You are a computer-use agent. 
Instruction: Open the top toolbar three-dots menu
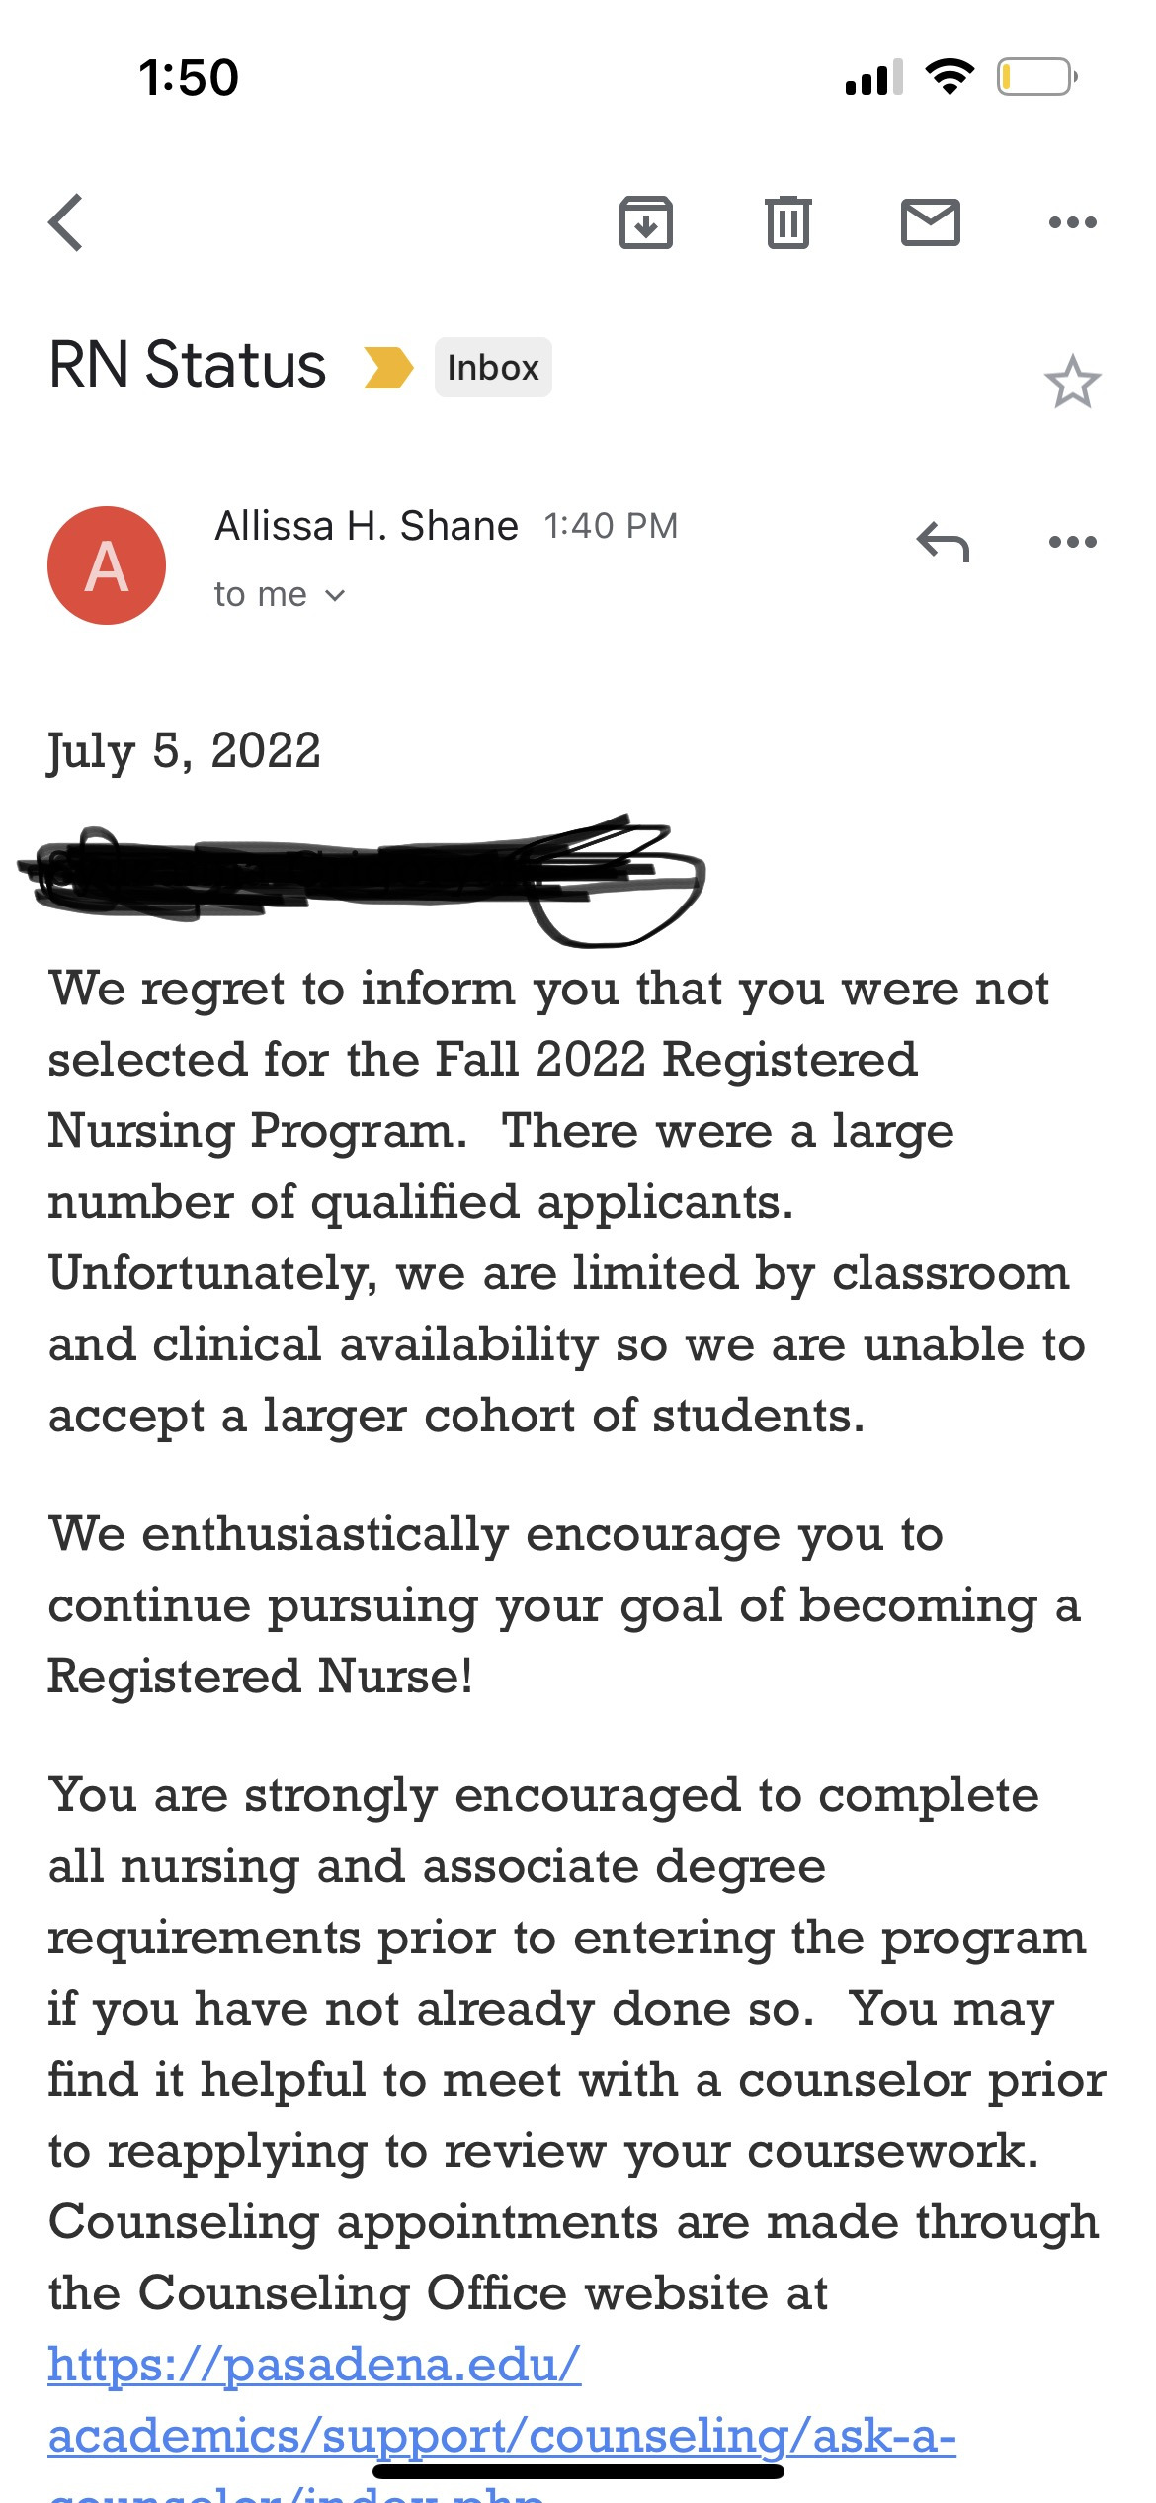(x=1072, y=222)
